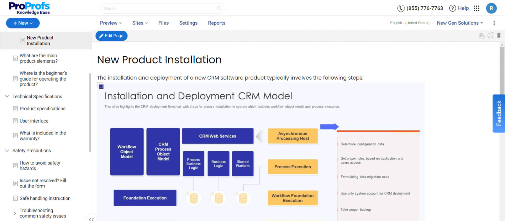The height and width of the screenshot is (221, 505).
Task: Open the Feedback side tab
Action: coord(499,113)
